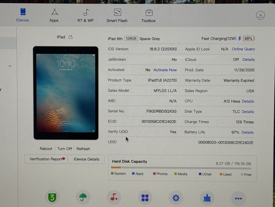Screen dimensions: 275x207
Task: Click the red music note ringtone icon
Action: 114,197
